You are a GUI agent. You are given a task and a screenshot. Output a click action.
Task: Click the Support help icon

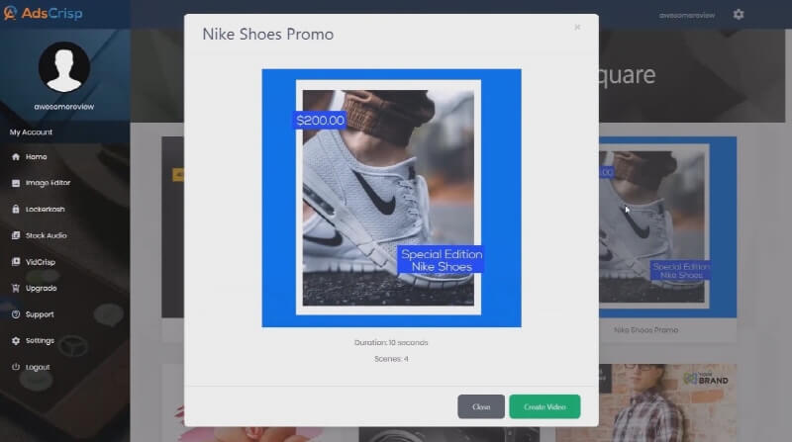tap(16, 314)
